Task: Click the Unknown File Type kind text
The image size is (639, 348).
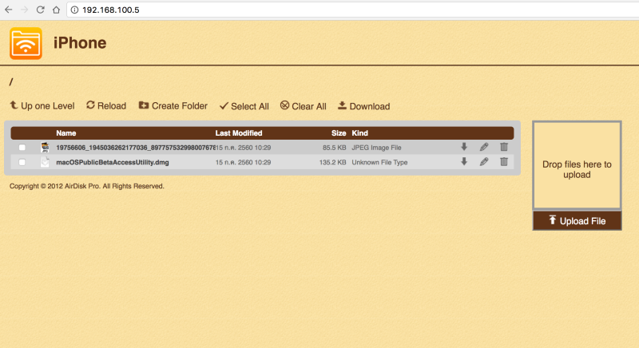Action: [x=380, y=162]
